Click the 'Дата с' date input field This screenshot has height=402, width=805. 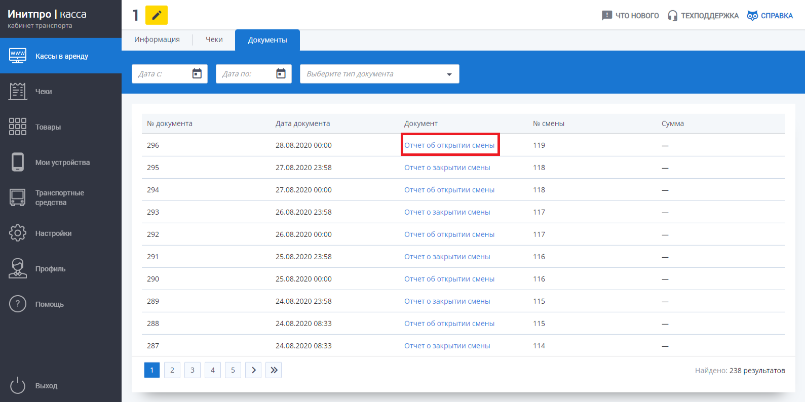tap(170, 74)
